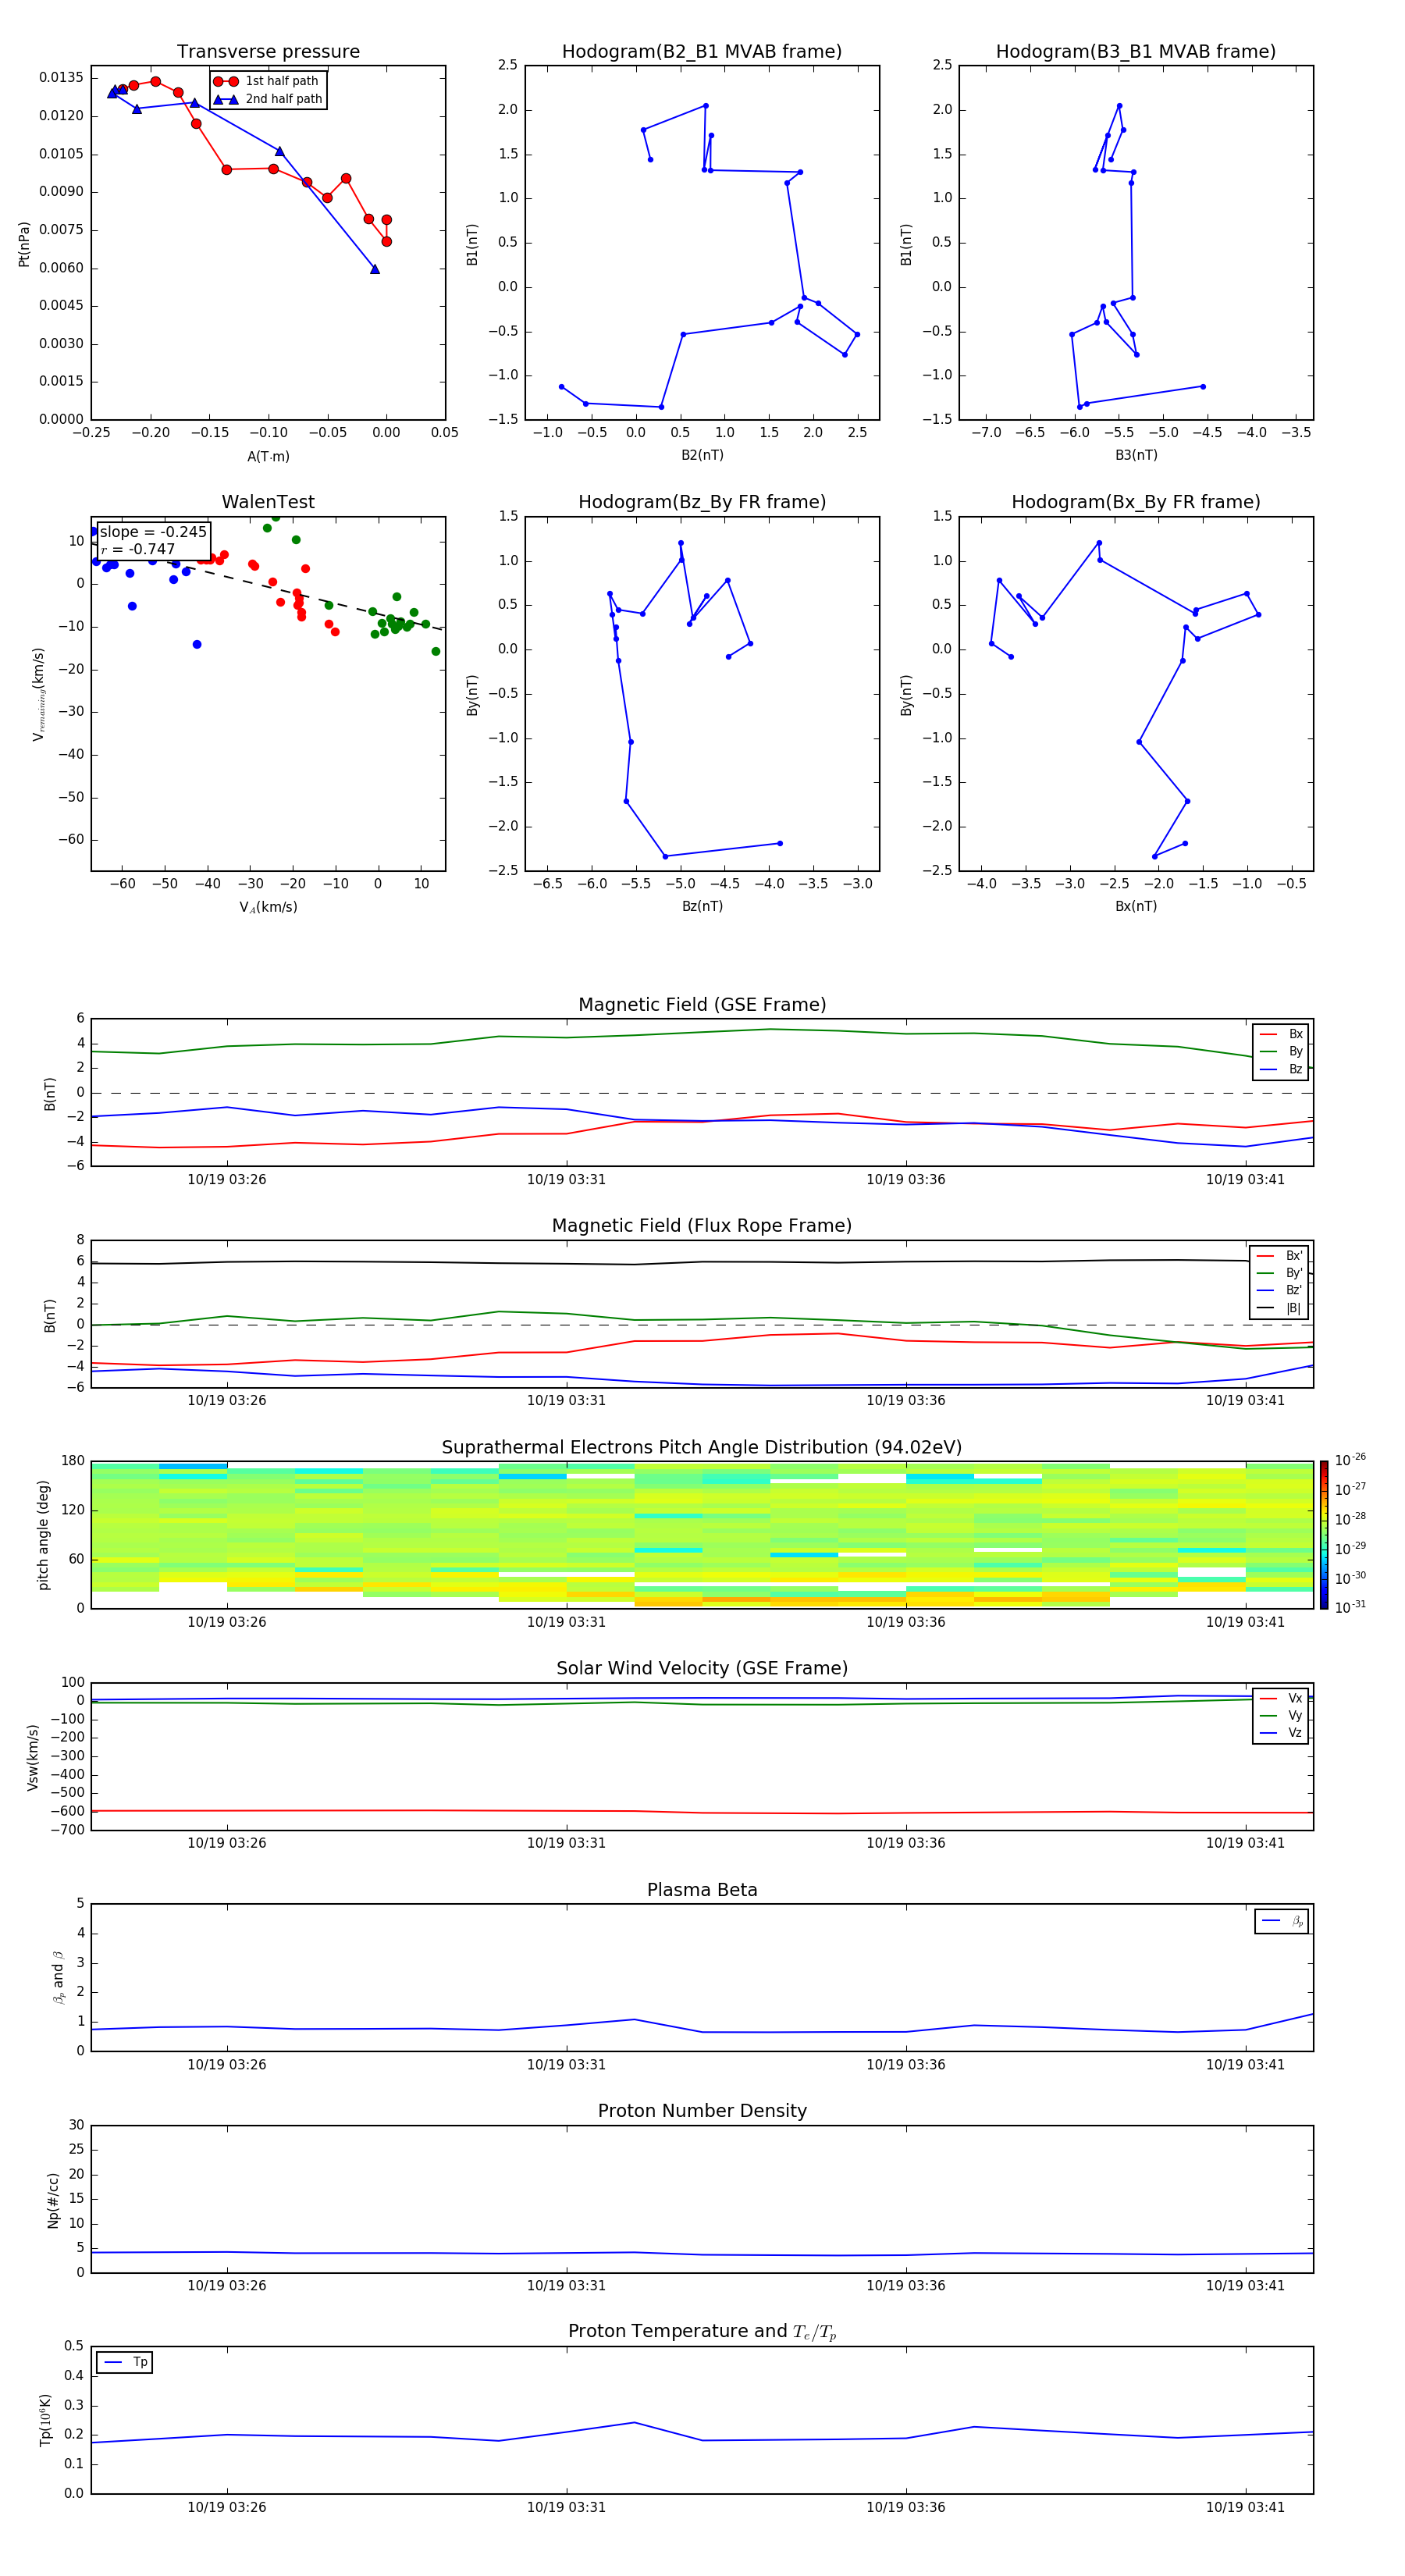Click the 'r = -0.747' annotation
The width and height of the screenshot is (1405, 2576).
pos(138,549)
